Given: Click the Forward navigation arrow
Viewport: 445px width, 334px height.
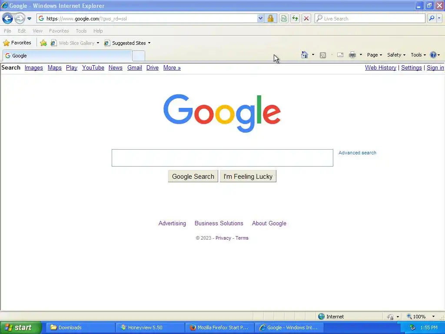Looking at the screenshot, I should [20, 19].
